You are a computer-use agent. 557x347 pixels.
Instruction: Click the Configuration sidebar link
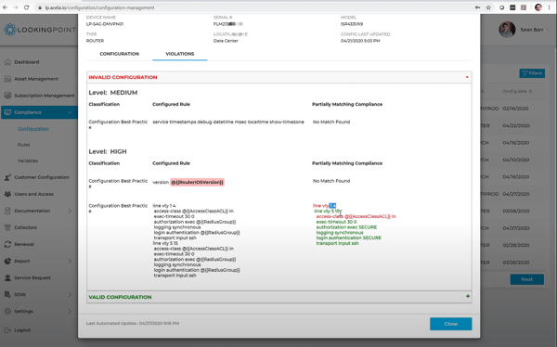point(33,129)
